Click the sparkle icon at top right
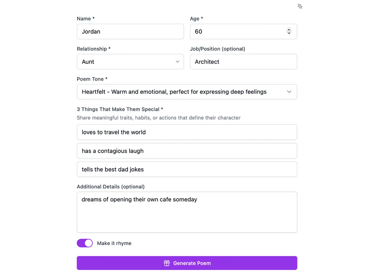Image resolution: width=373 pixels, height=279 pixels. pyautogui.click(x=300, y=6)
